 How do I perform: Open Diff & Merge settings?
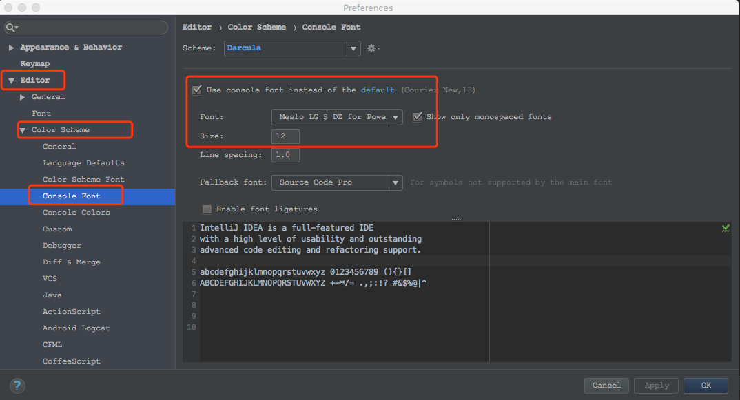click(x=72, y=262)
